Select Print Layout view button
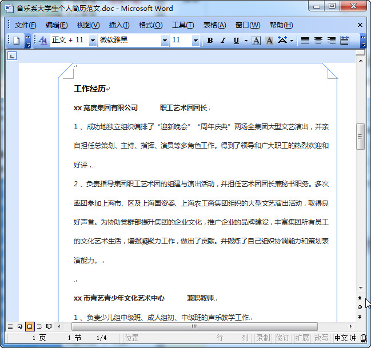The image size is (371, 348). [x=30, y=327]
